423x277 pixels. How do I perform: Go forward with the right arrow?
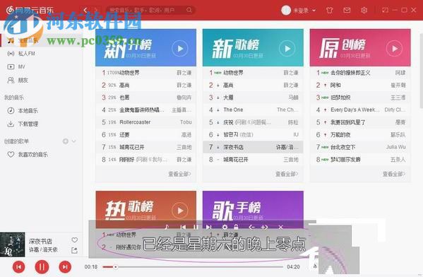pyautogui.click(x=95, y=11)
